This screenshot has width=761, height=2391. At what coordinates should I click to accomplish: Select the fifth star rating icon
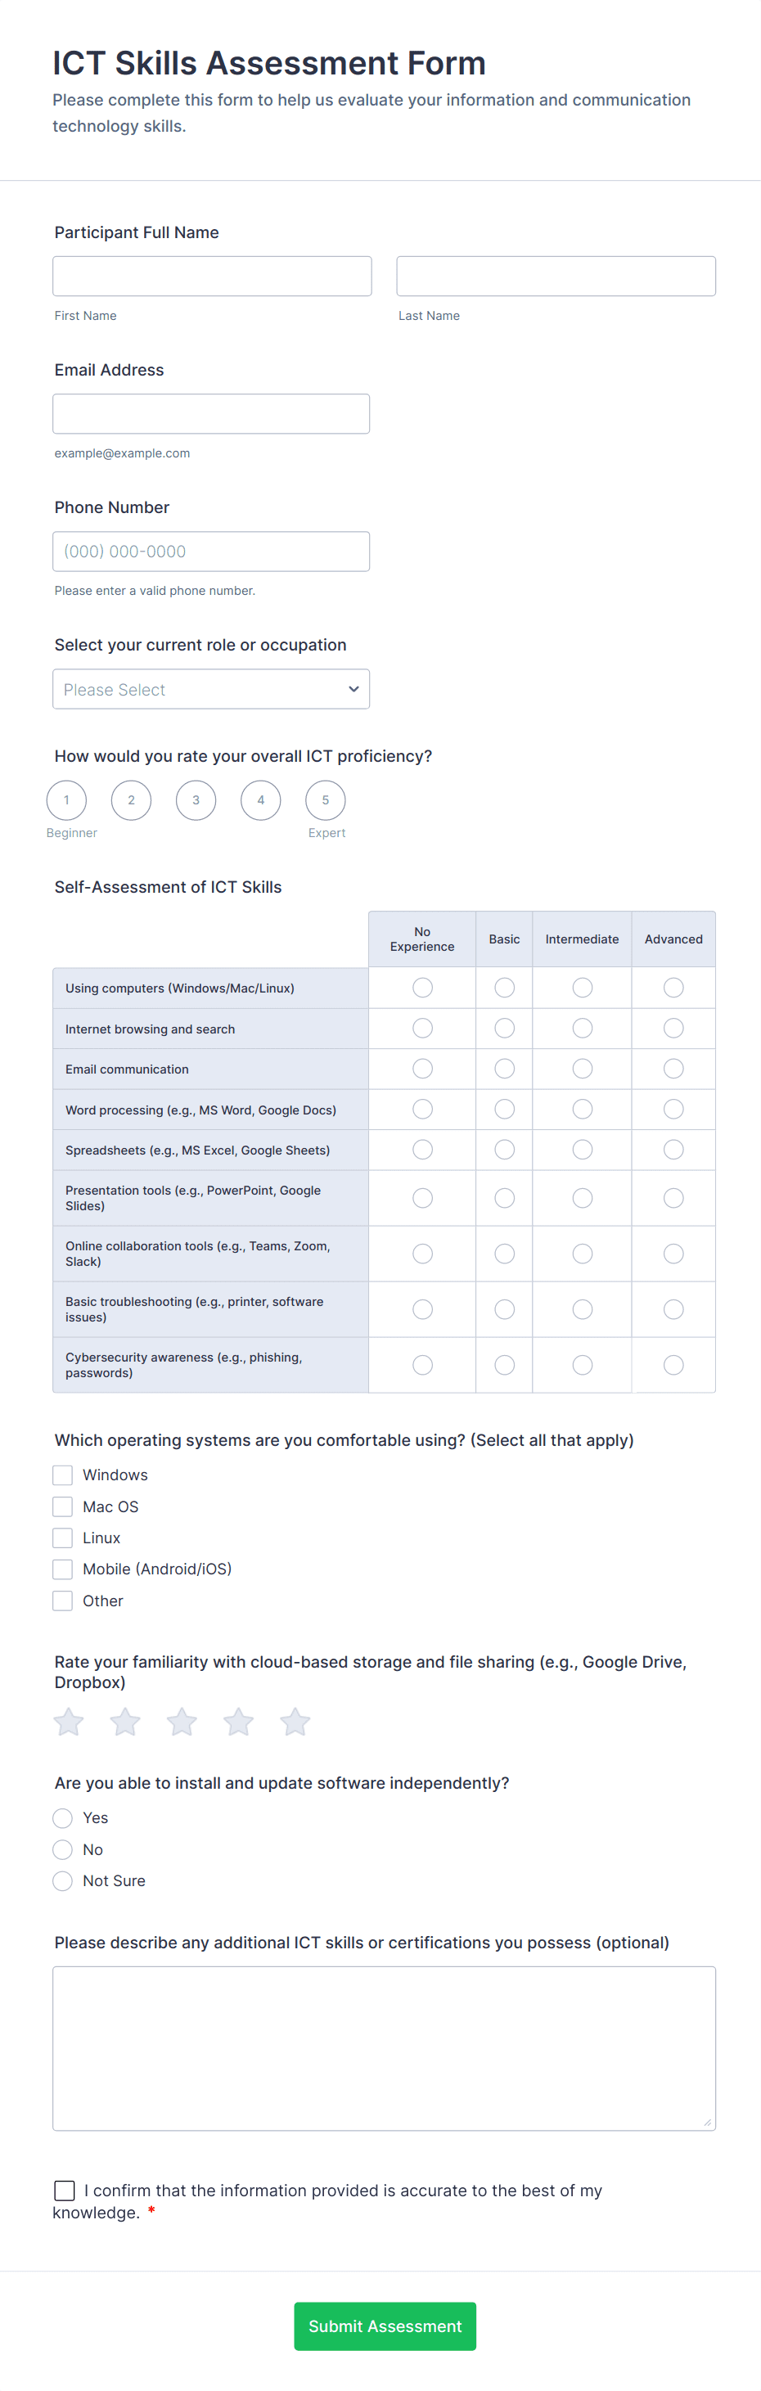click(x=295, y=1722)
